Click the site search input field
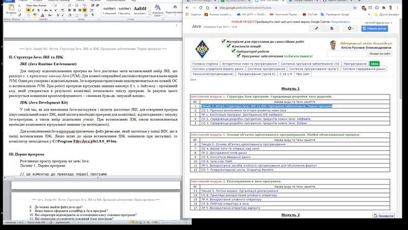Screen dimensions: 408x230 (x=347, y=54)
